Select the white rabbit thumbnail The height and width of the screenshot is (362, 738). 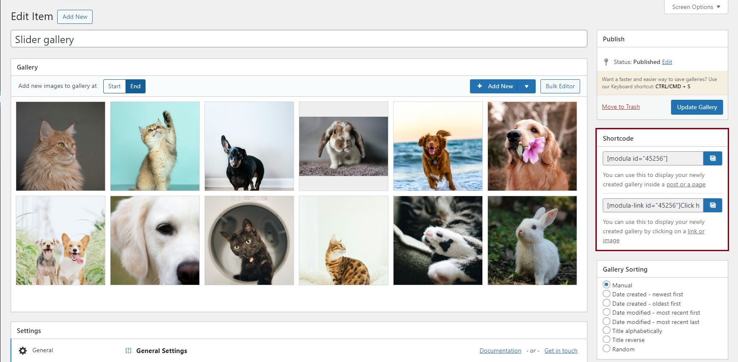pos(532,240)
